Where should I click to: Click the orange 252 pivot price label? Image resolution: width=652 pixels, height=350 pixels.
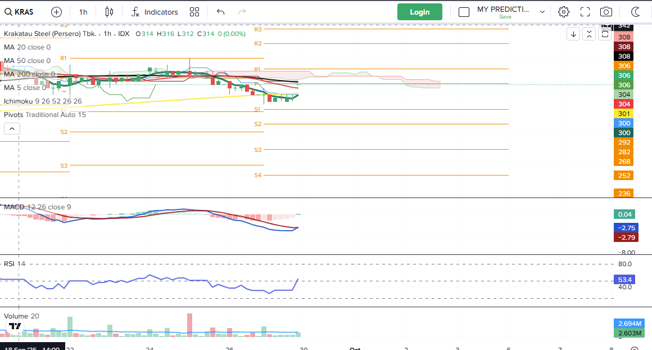point(624,176)
